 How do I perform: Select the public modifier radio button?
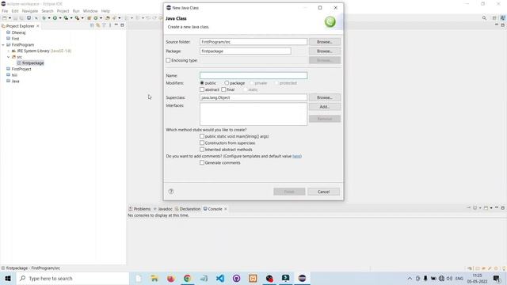pyautogui.click(x=202, y=83)
